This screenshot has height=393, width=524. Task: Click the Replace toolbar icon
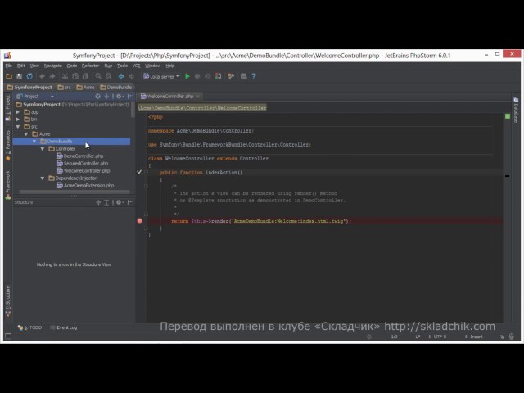click(108, 76)
